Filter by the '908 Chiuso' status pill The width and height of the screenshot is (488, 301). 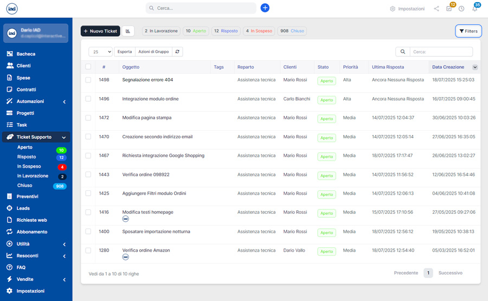pyautogui.click(x=292, y=31)
